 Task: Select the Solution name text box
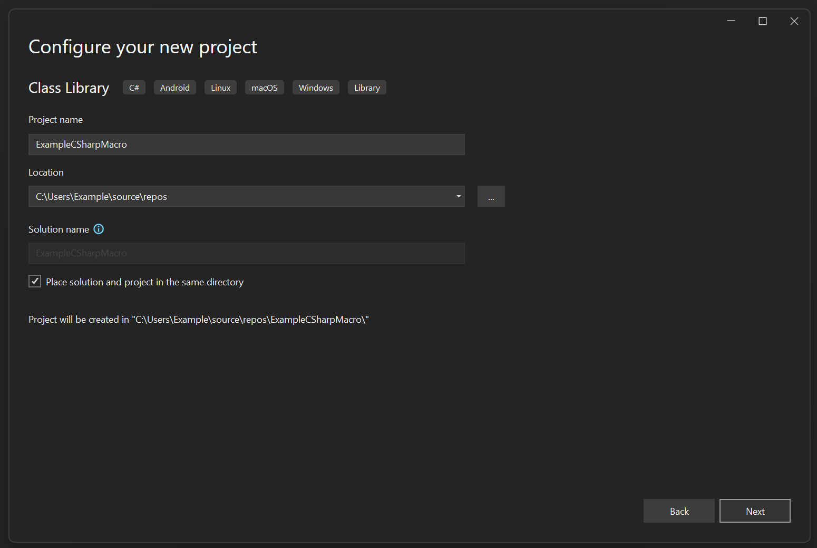[x=246, y=253]
